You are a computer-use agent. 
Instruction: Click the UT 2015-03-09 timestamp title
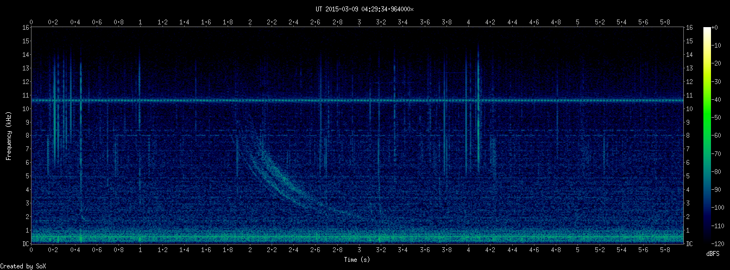click(x=364, y=9)
